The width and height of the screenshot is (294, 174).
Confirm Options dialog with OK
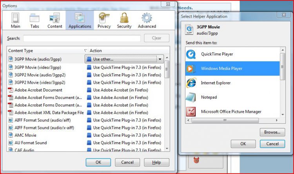[98, 162]
